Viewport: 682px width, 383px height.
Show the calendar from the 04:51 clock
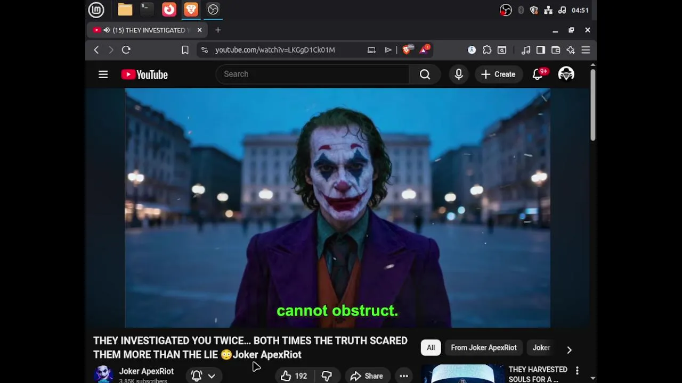tap(580, 10)
